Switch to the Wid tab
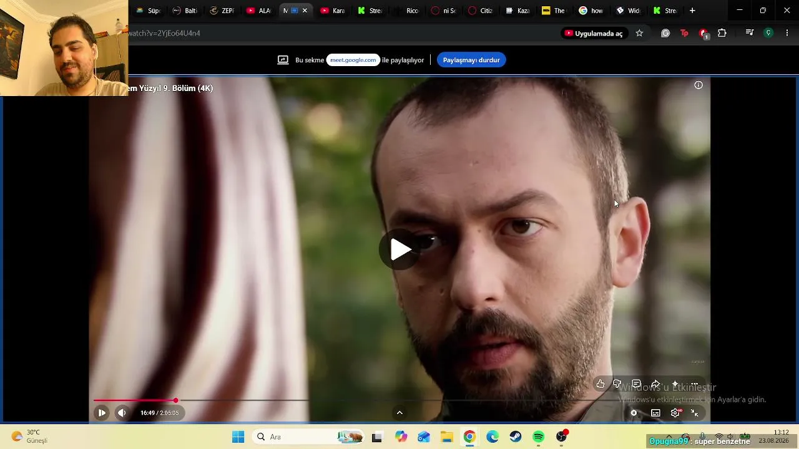The width and height of the screenshot is (799, 449). [x=629, y=11]
